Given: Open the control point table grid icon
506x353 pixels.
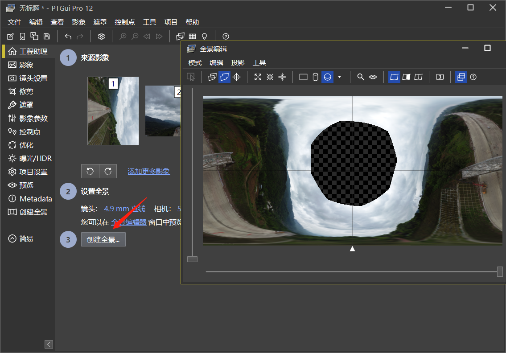Looking at the screenshot, I should tap(192, 36).
